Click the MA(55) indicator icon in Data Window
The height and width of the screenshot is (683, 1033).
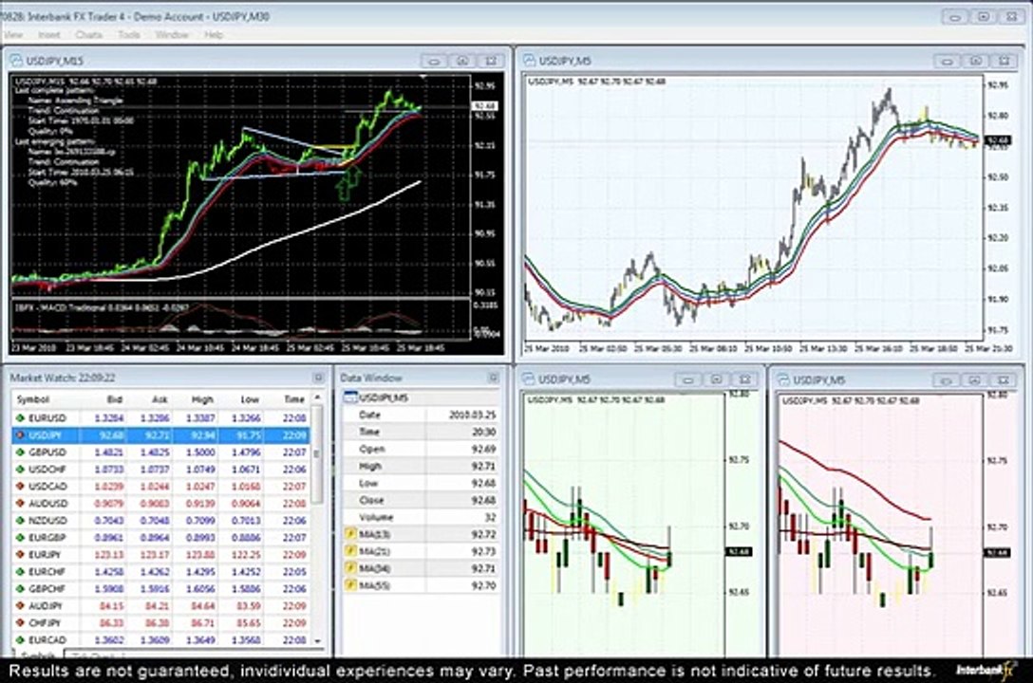click(351, 585)
